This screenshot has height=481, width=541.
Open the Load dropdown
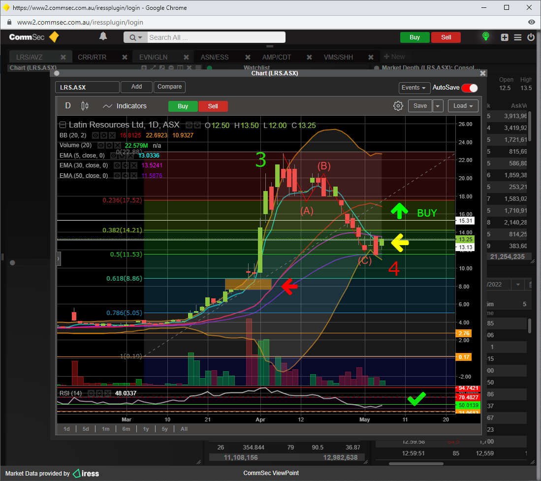pyautogui.click(x=463, y=106)
